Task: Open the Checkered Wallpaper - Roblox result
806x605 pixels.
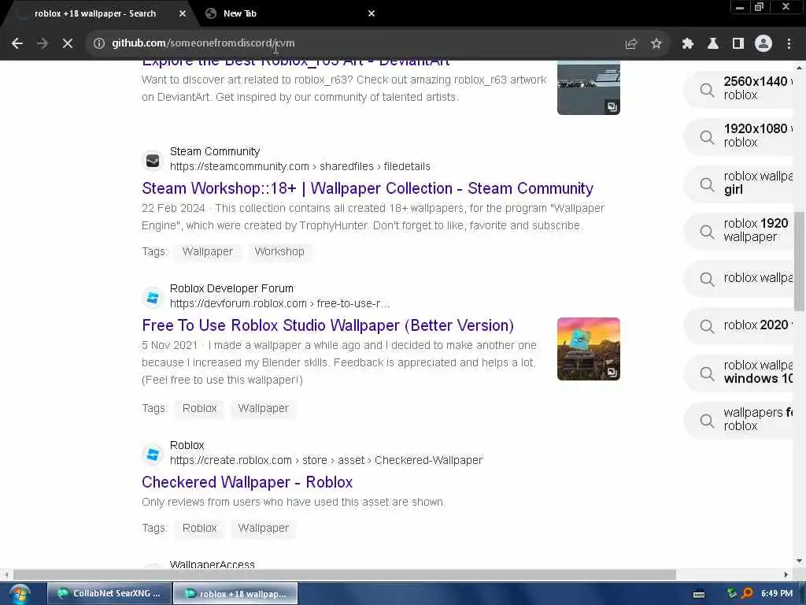Action: [247, 482]
